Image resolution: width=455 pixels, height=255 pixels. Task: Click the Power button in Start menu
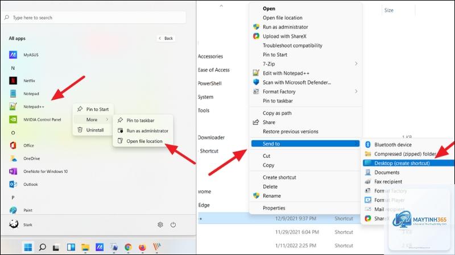tap(173, 224)
